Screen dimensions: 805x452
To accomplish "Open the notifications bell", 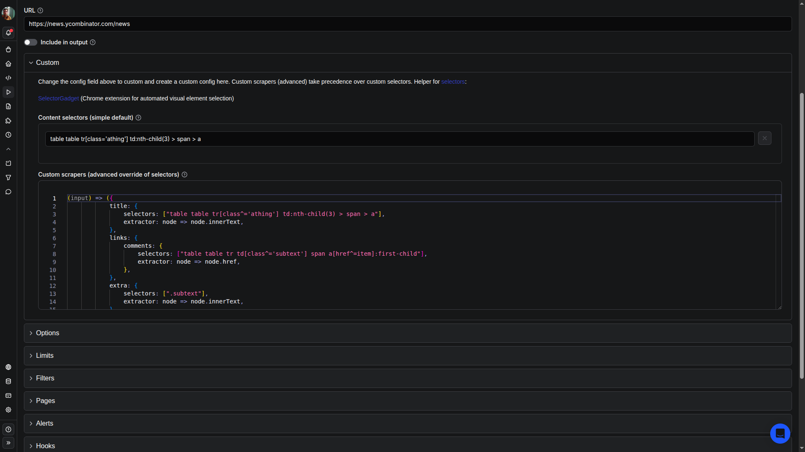I will tap(8, 32).
